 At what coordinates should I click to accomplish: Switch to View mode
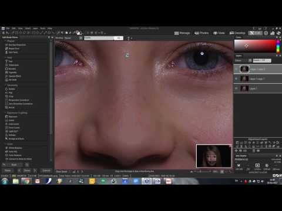pos(219,33)
